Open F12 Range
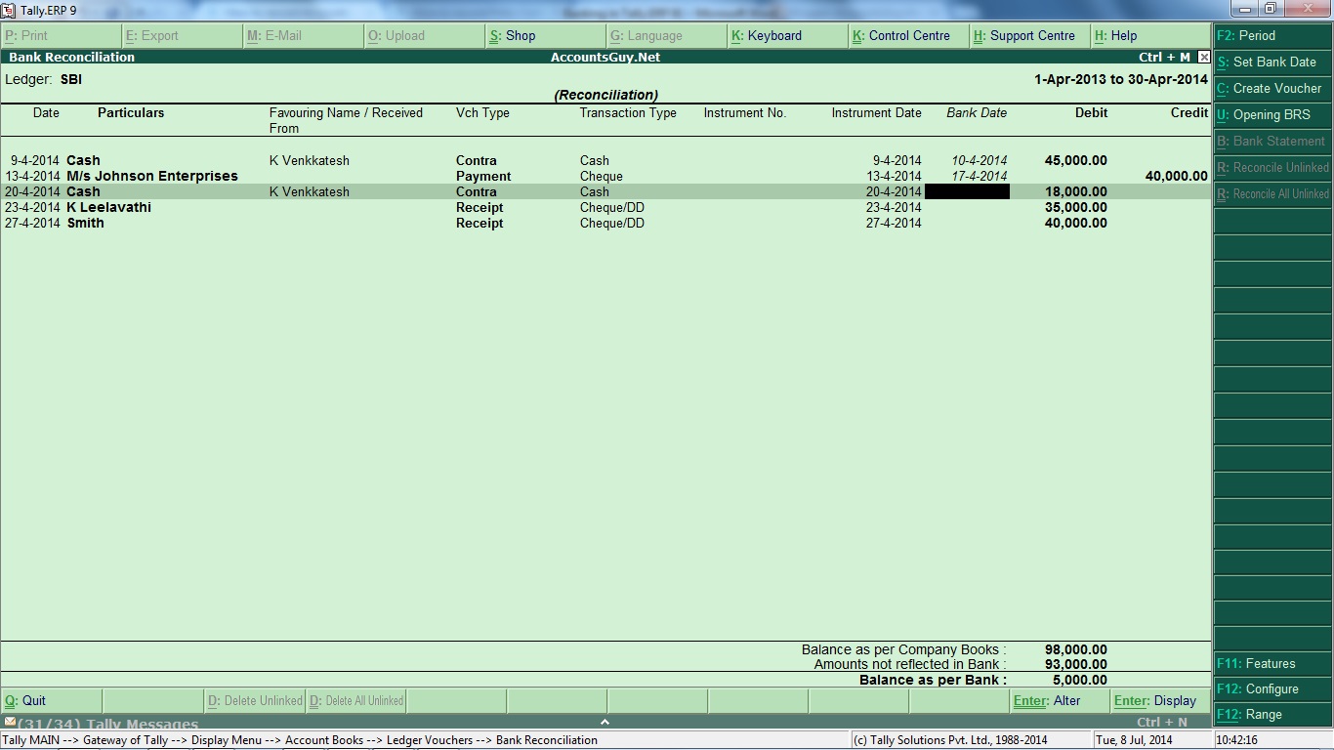The image size is (1334, 750). (1272, 714)
